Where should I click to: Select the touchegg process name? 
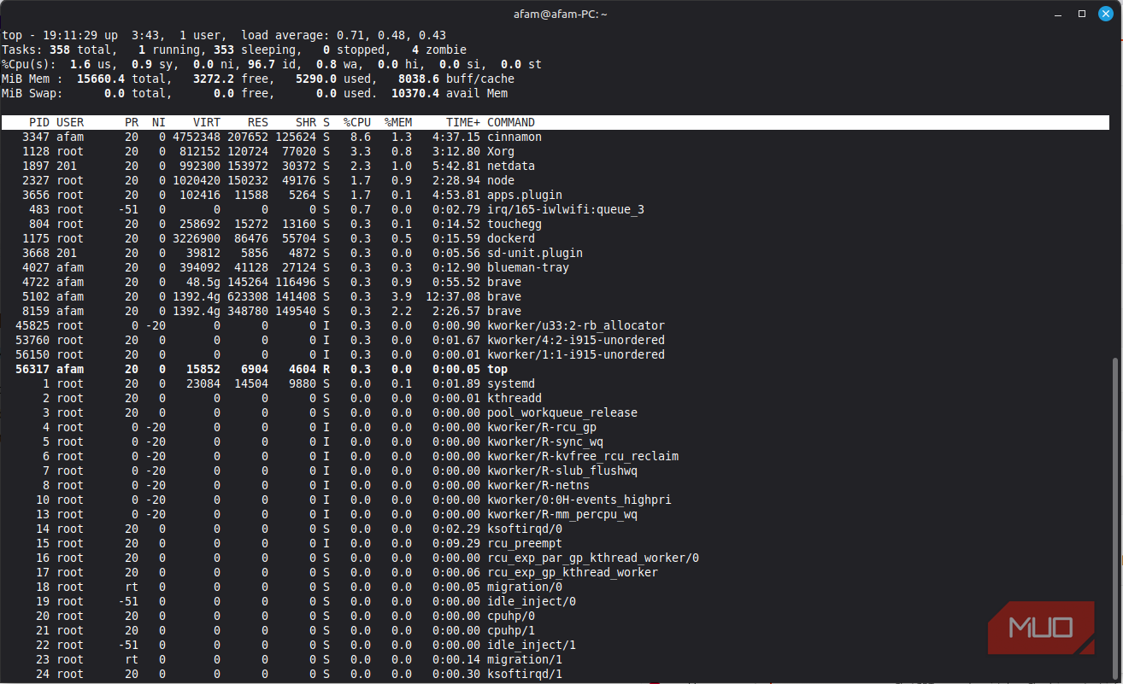[x=514, y=224]
